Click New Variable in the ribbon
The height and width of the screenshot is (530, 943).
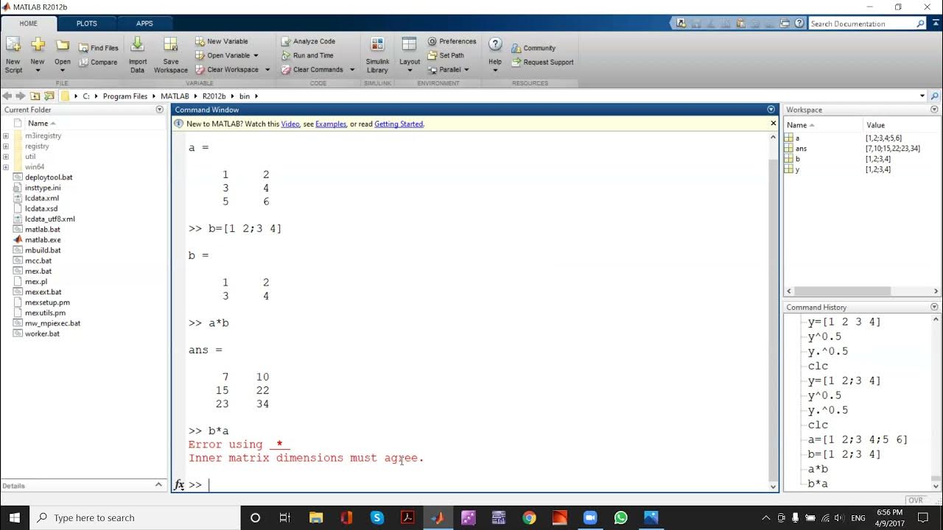point(222,41)
